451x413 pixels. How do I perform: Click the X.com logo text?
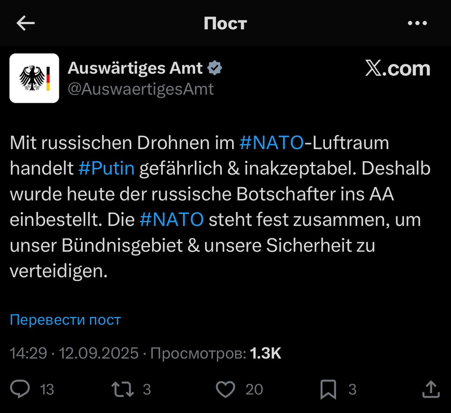pos(398,68)
